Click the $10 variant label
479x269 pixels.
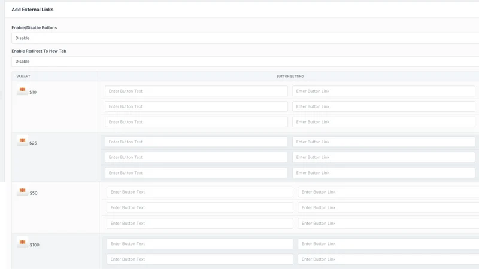tap(33, 92)
